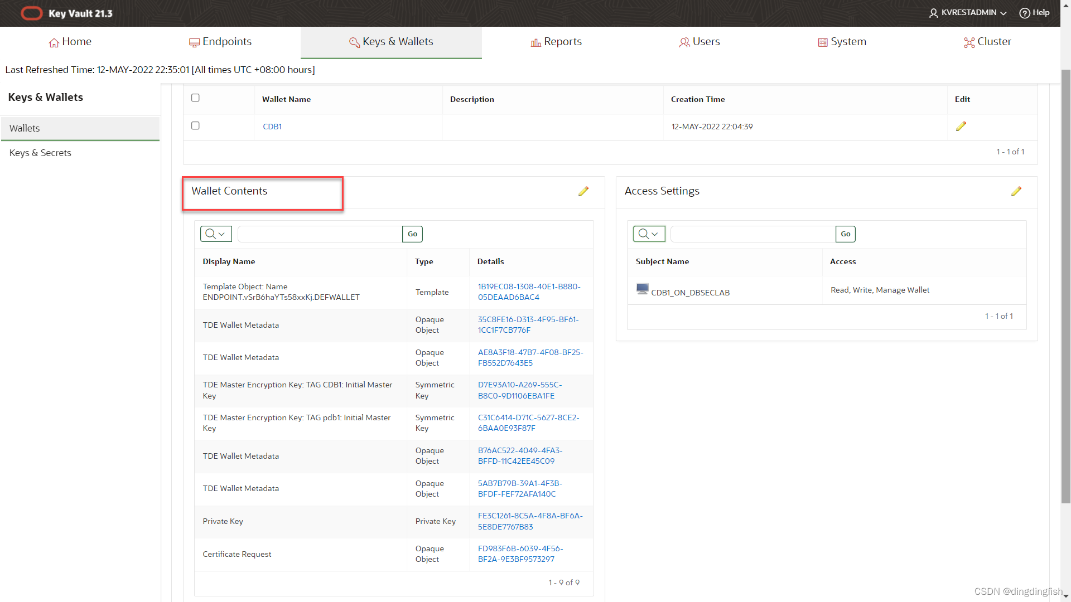1071x602 pixels.
Task: Click the CDB1_ON_DBSECLAB endpoint computer icon
Action: [643, 289]
